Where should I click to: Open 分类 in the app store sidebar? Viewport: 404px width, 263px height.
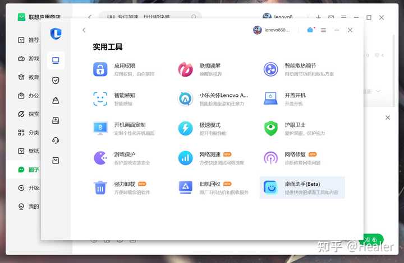click(x=29, y=133)
